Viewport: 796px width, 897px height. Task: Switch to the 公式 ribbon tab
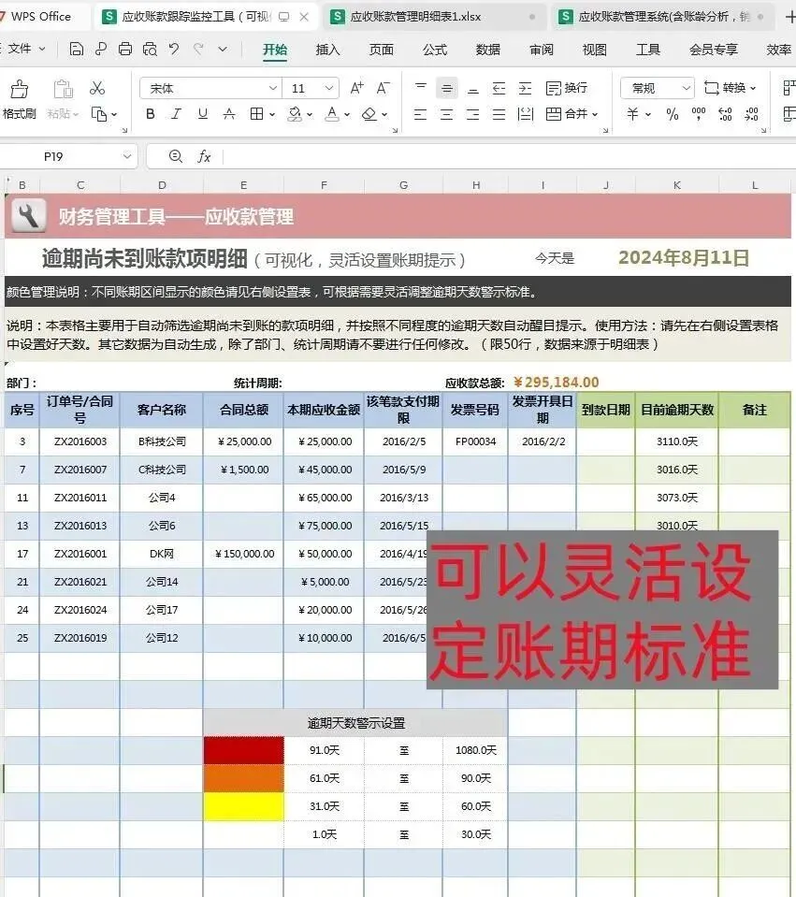point(435,50)
